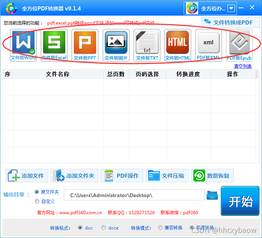Select the 文件转Excel conversion icon

(54, 45)
